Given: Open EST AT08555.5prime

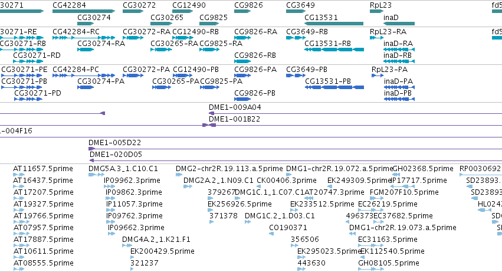Looking at the screenshot, I should pyautogui.click(x=43, y=263).
